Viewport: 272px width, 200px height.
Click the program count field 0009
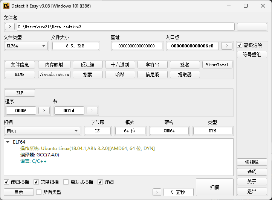pyautogui.click(x=21, y=111)
